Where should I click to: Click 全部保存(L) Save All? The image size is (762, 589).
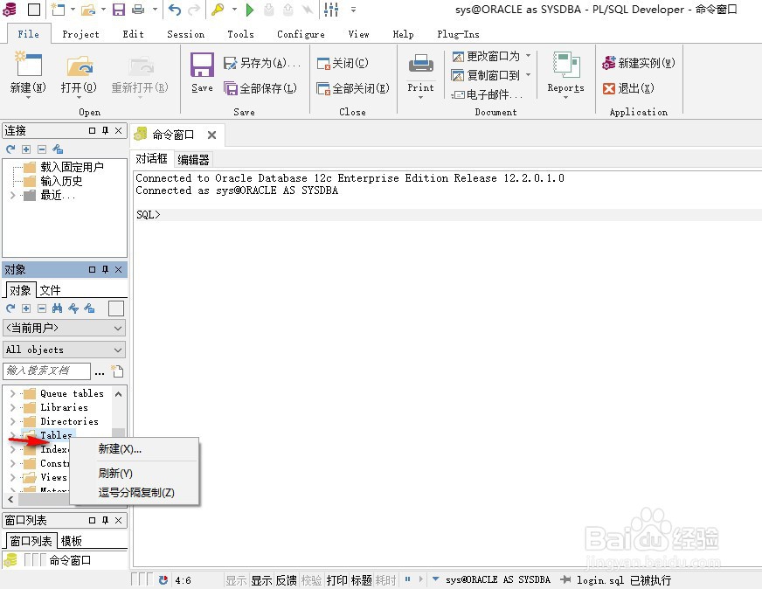(260, 88)
